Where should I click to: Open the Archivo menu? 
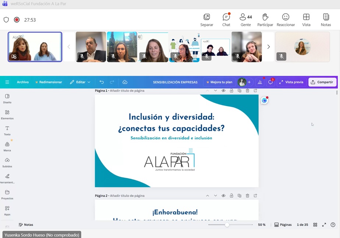coord(23,82)
